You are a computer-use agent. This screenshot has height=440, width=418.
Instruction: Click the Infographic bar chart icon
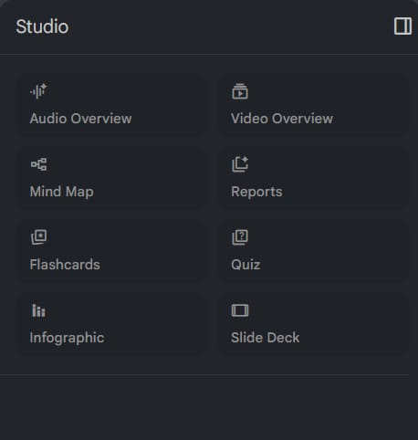(38, 310)
